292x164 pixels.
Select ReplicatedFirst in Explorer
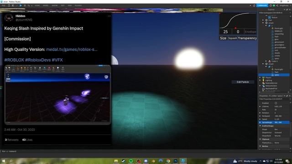coord(271,89)
